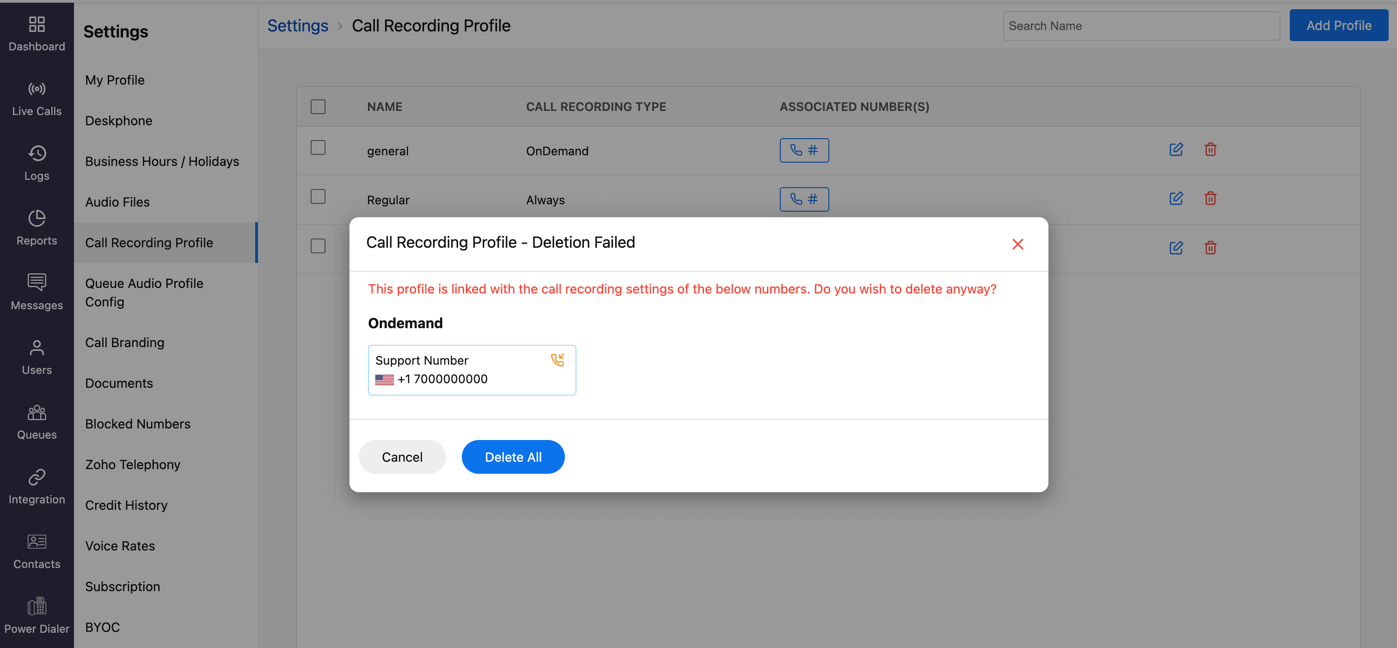This screenshot has height=648, width=1397.
Task: Click the Add Profile button
Action: [1338, 25]
